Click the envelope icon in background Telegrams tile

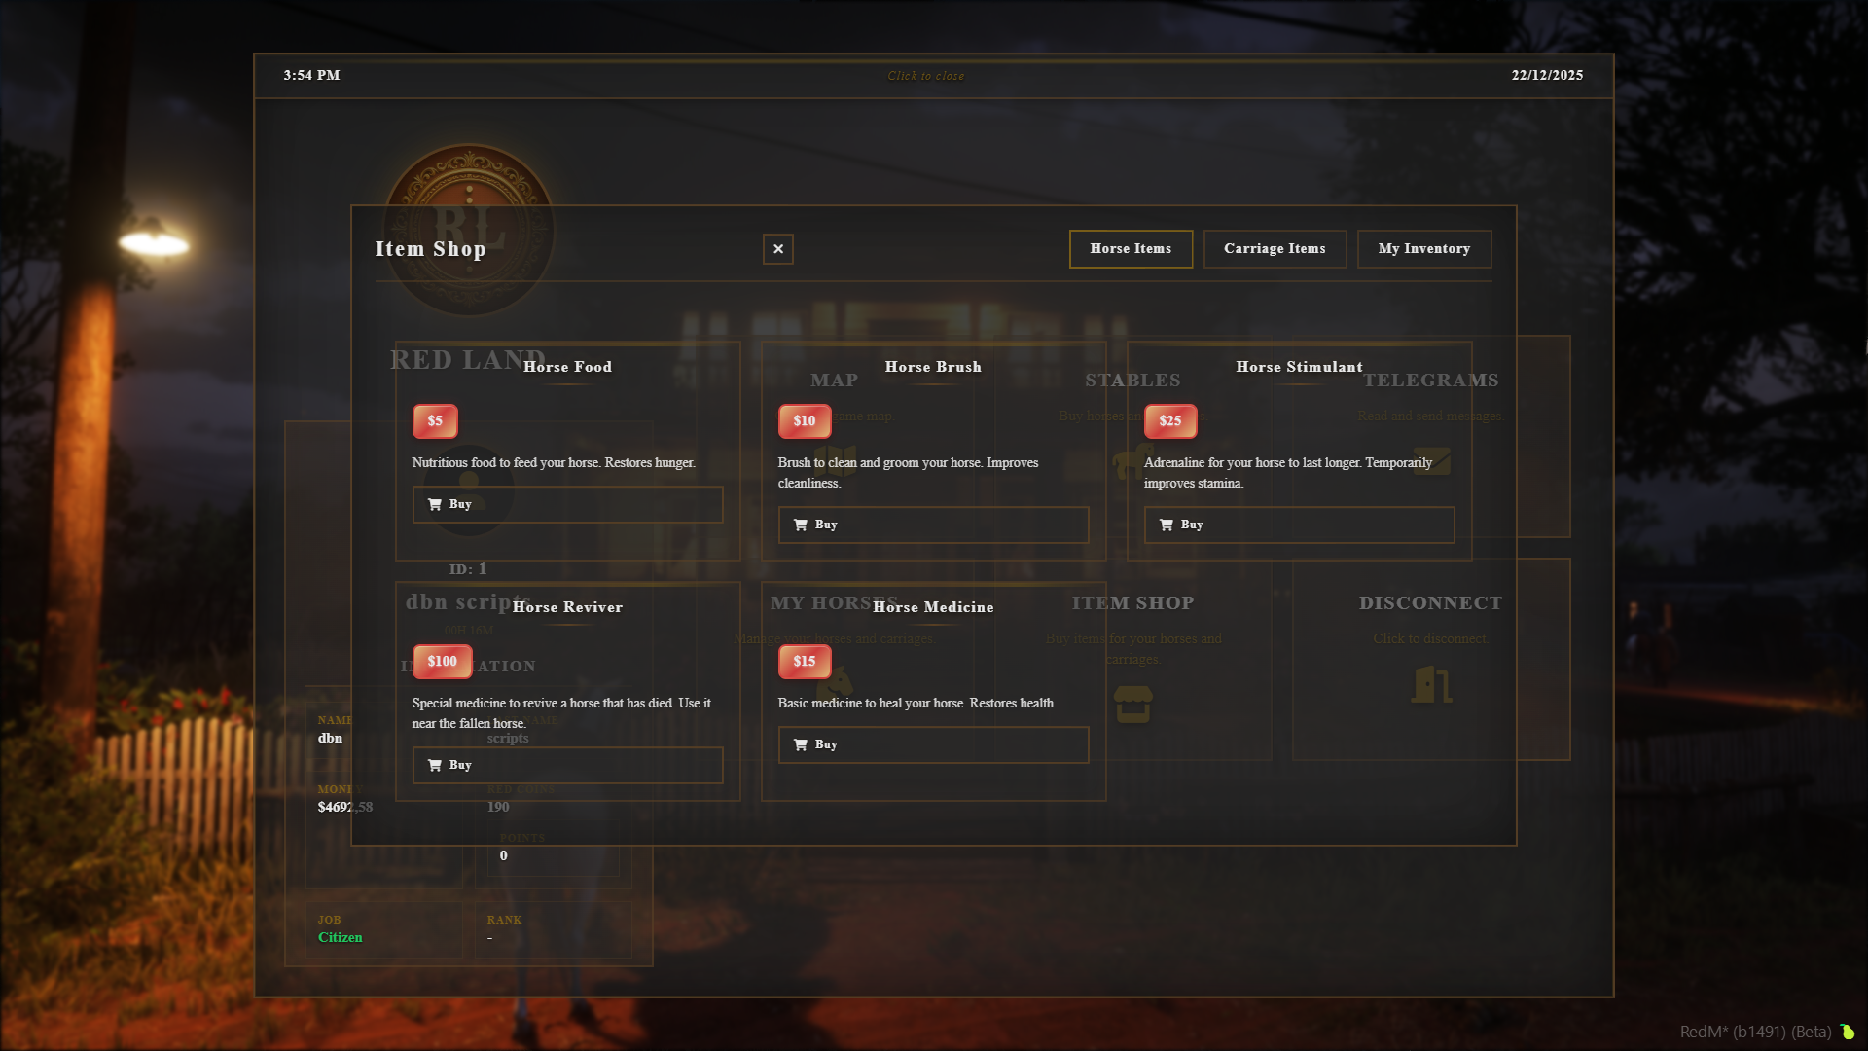[1433, 460]
